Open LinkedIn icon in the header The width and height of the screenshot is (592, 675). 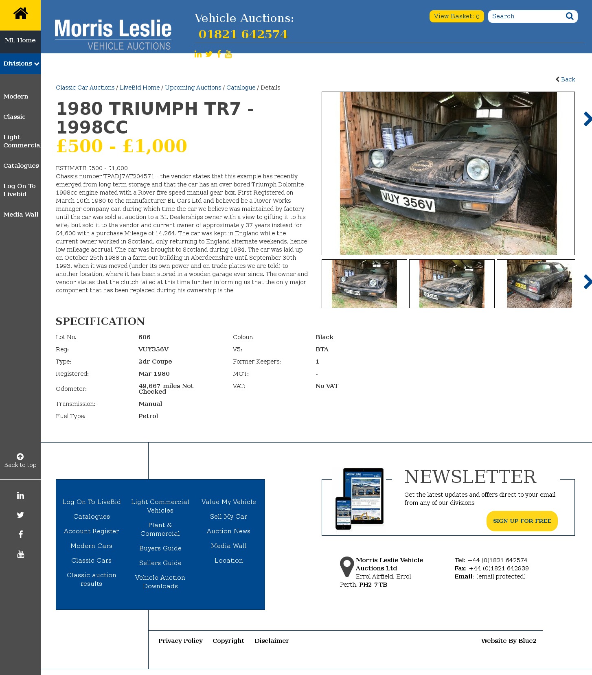click(x=198, y=54)
